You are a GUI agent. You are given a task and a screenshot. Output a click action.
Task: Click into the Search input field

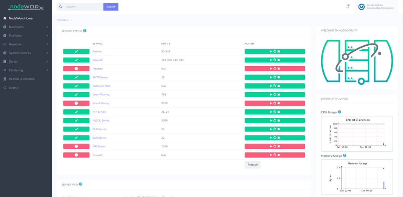83,7
